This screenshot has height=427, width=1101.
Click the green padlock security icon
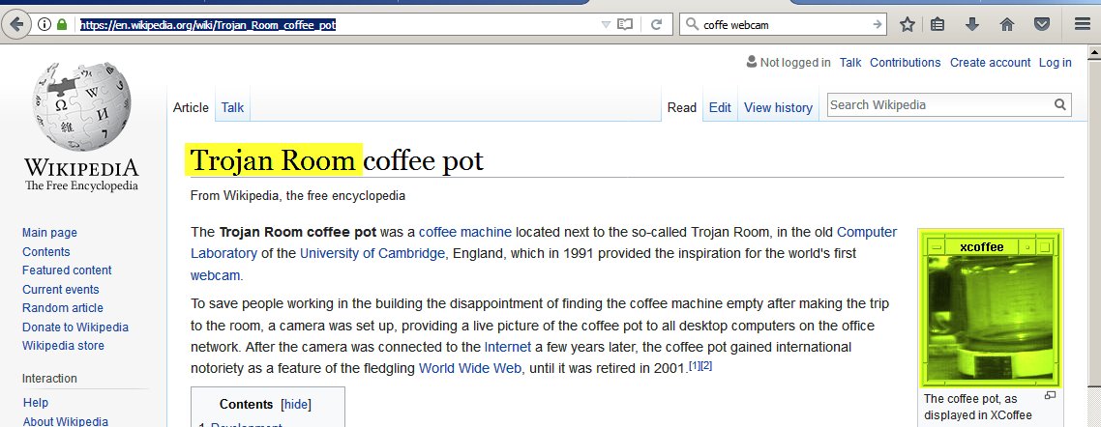point(62,25)
